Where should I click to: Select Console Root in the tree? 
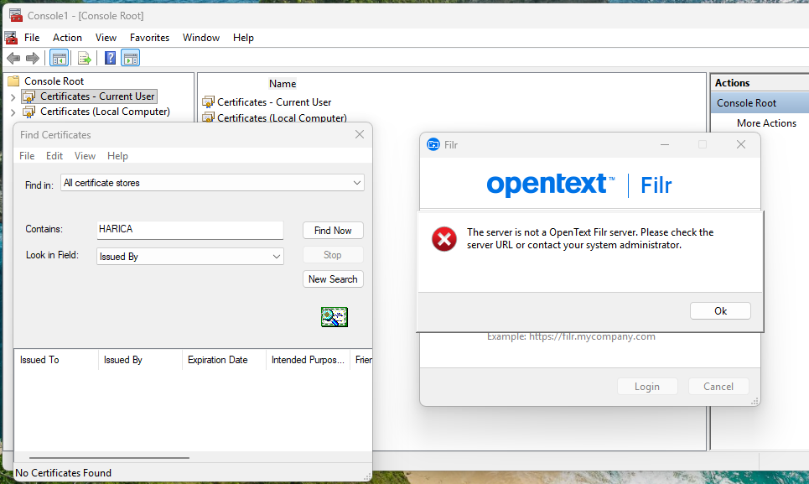click(x=54, y=81)
